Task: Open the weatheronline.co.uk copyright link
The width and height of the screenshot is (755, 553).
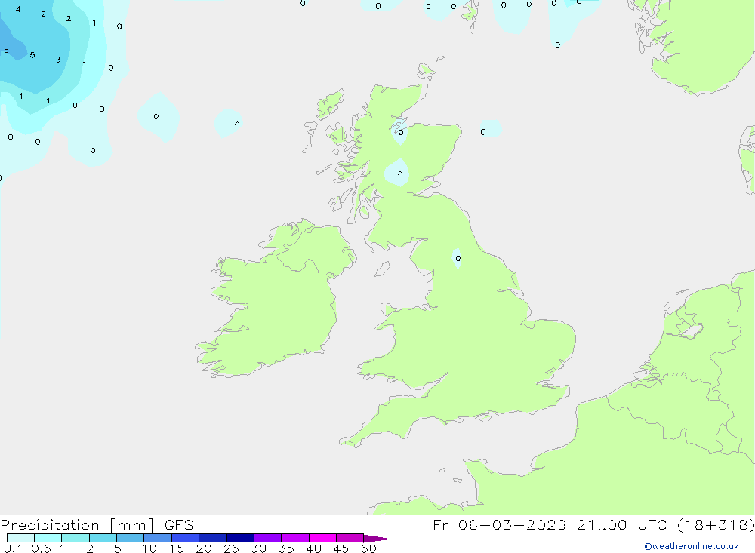Action: coord(692,546)
